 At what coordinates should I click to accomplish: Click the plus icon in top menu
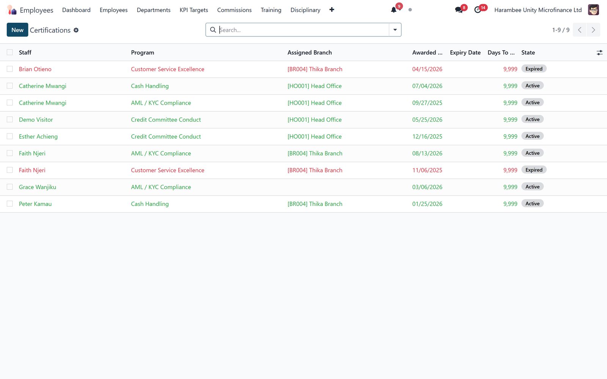coord(332,10)
